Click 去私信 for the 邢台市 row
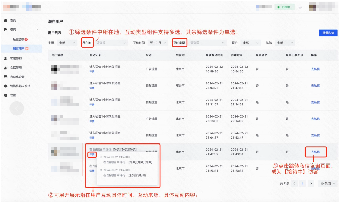 tap(315, 86)
